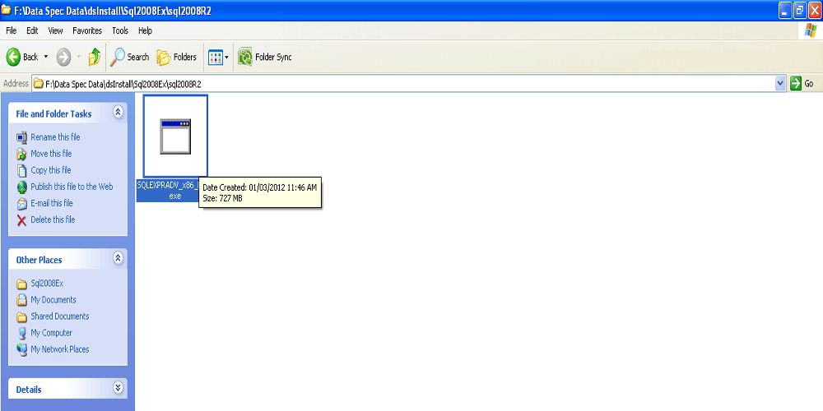The width and height of the screenshot is (823, 411).
Task: Expand the Details panel
Action: click(118, 387)
